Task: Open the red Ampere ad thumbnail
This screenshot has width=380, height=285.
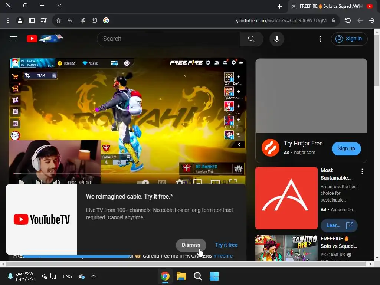Action: pos(286,198)
